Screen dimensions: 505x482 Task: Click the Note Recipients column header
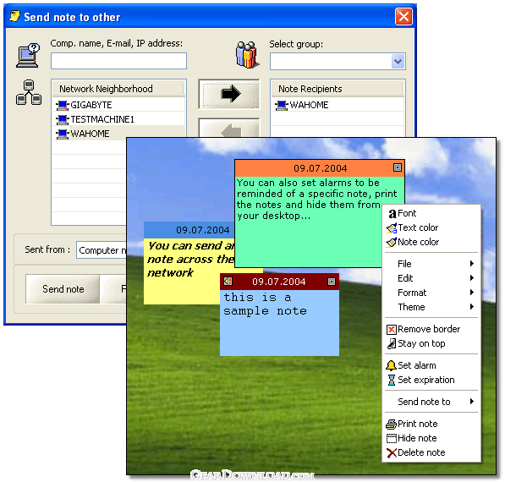338,89
